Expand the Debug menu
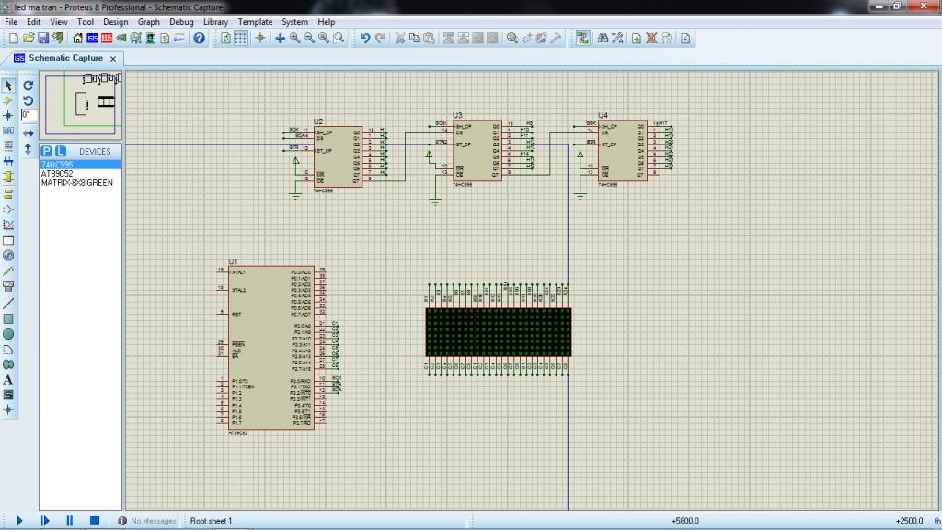The height and width of the screenshot is (530, 942). [x=181, y=21]
